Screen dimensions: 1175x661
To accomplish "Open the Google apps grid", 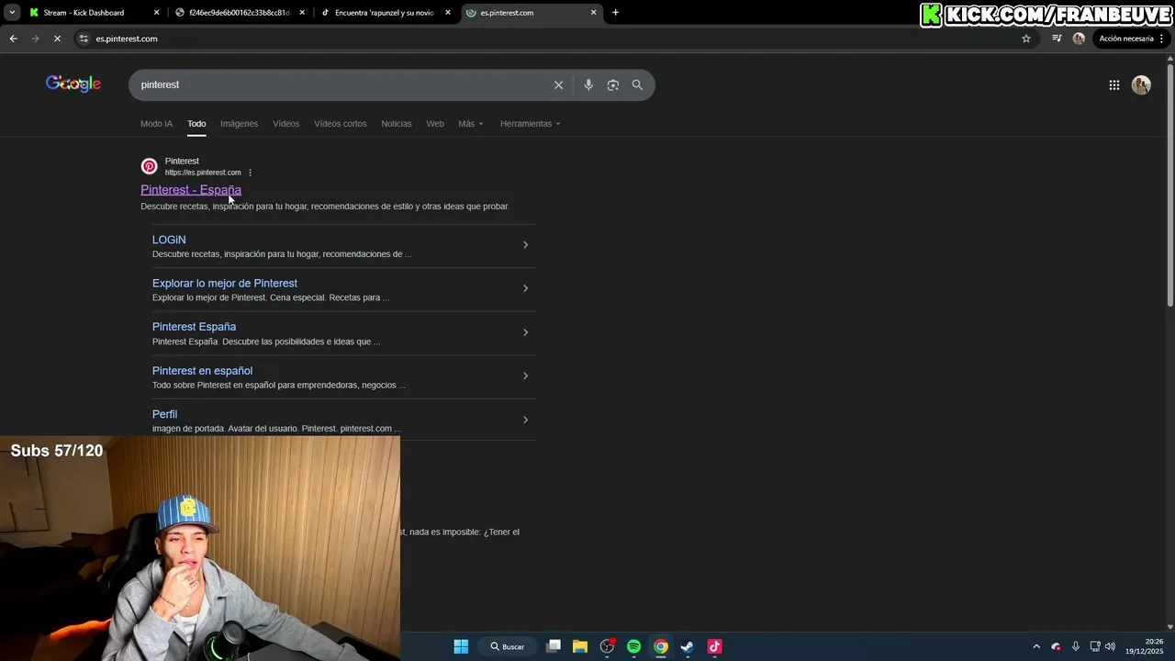I will [x=1113, y=85].
